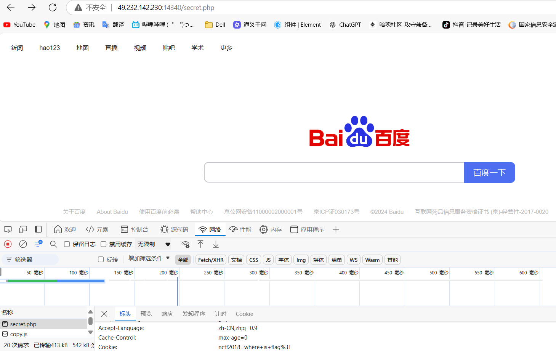Screen dimensions: 556x351
Task: Switch to the 内存 DevTools tab
Action: [x=271, y=229]
